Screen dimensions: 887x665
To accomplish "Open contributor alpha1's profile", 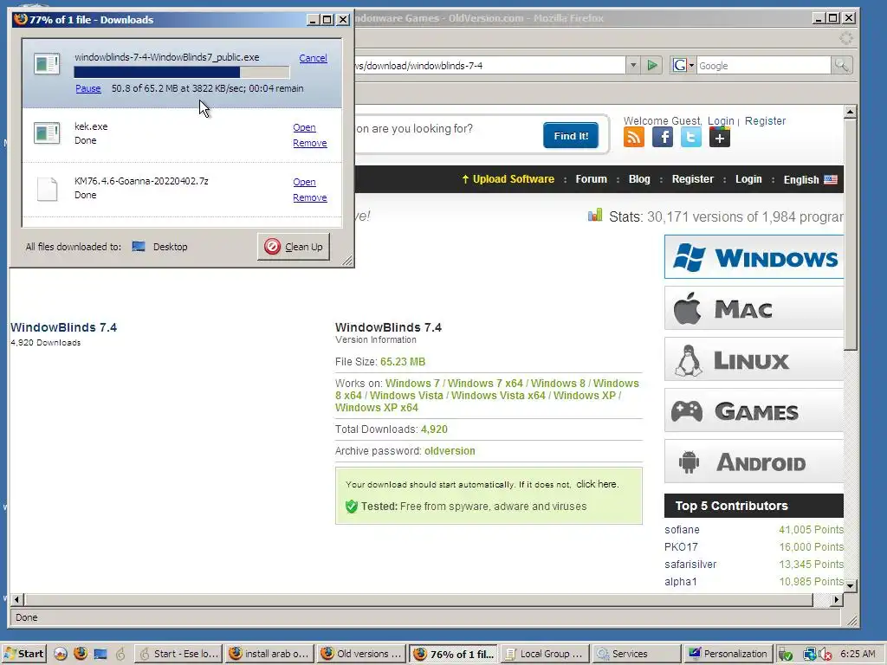I will tap(681, 581).
